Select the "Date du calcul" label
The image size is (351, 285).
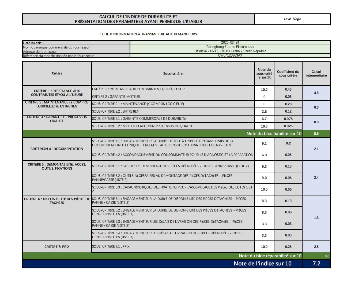[33, 43]
